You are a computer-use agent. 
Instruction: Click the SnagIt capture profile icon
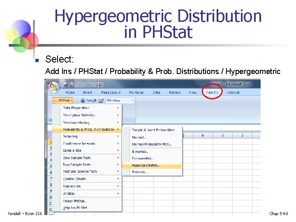pyautogui.click(x=101, y=100)
